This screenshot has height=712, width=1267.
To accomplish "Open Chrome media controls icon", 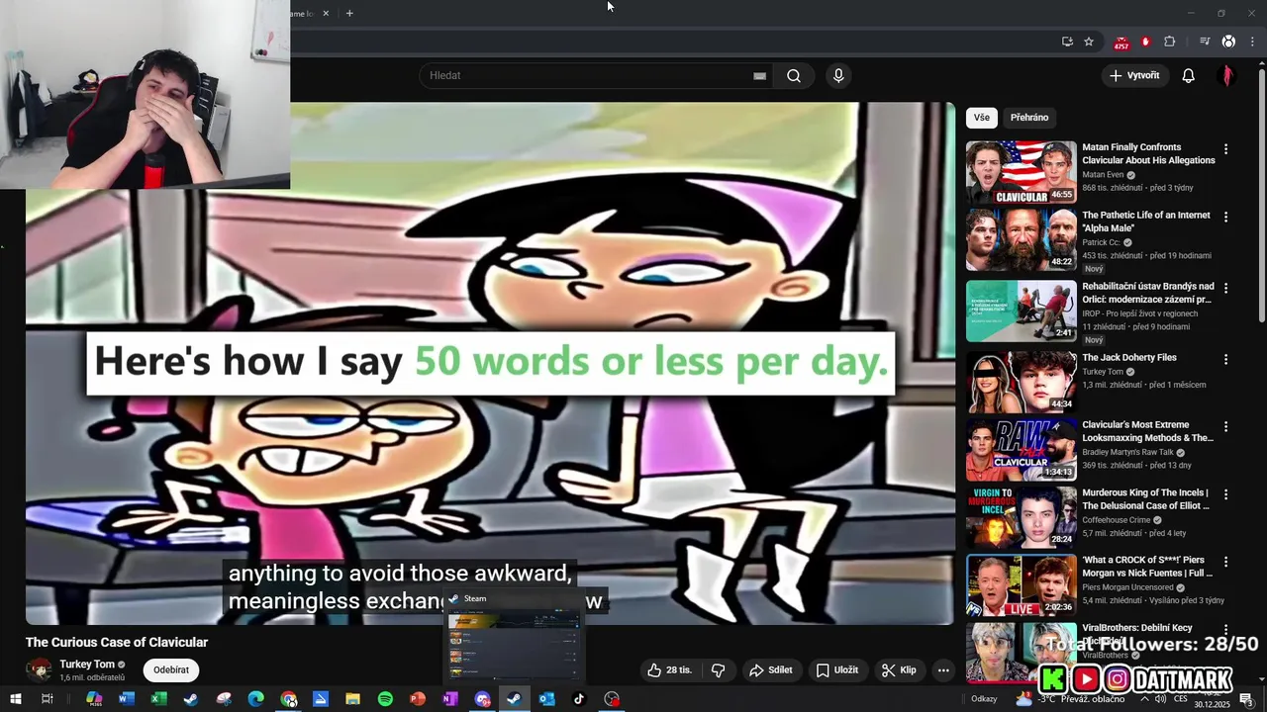I will click(1205, 42).
